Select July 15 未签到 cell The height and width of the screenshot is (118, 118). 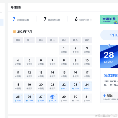click(x=64, y=74)
